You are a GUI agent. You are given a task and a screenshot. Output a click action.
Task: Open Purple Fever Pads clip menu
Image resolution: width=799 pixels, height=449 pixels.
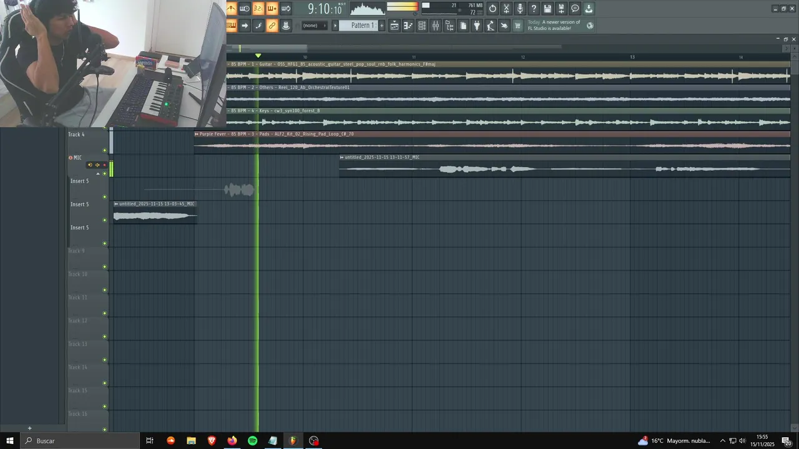(x=197, y=134)
